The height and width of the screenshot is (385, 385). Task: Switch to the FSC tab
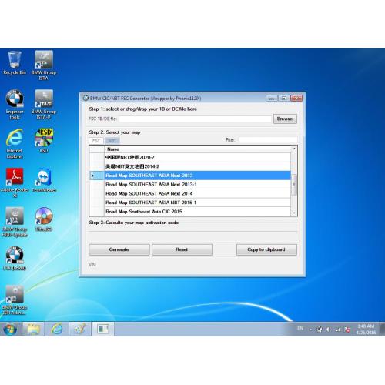tap(96, 141)
